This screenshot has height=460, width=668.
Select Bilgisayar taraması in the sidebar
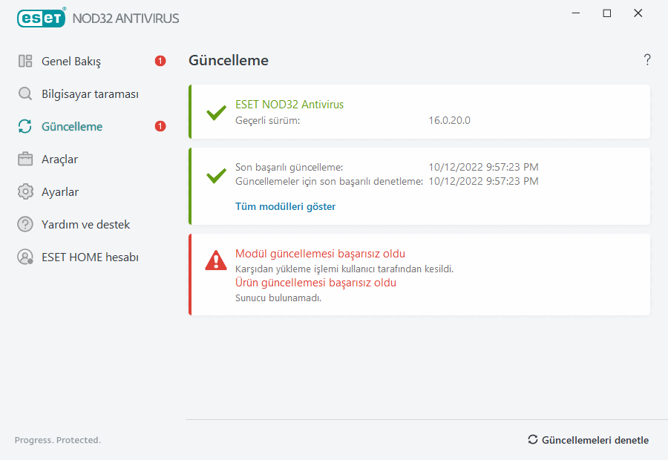point(90,94)
